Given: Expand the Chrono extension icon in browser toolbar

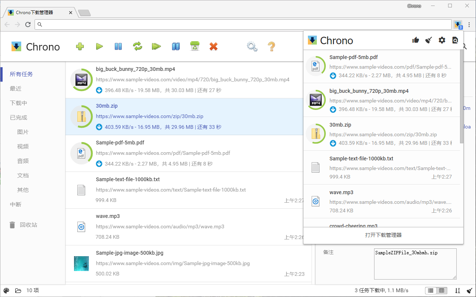Looking at the screenshot, I should pos(458,25).
